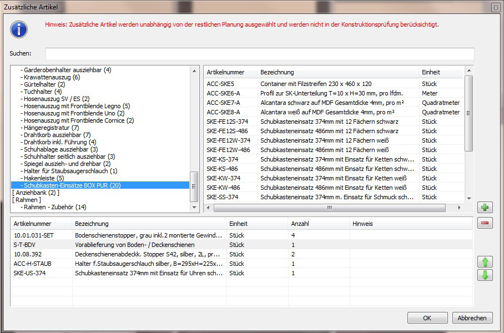Click the green plus add article icon

pyautogui.click(x=485, y=208)
